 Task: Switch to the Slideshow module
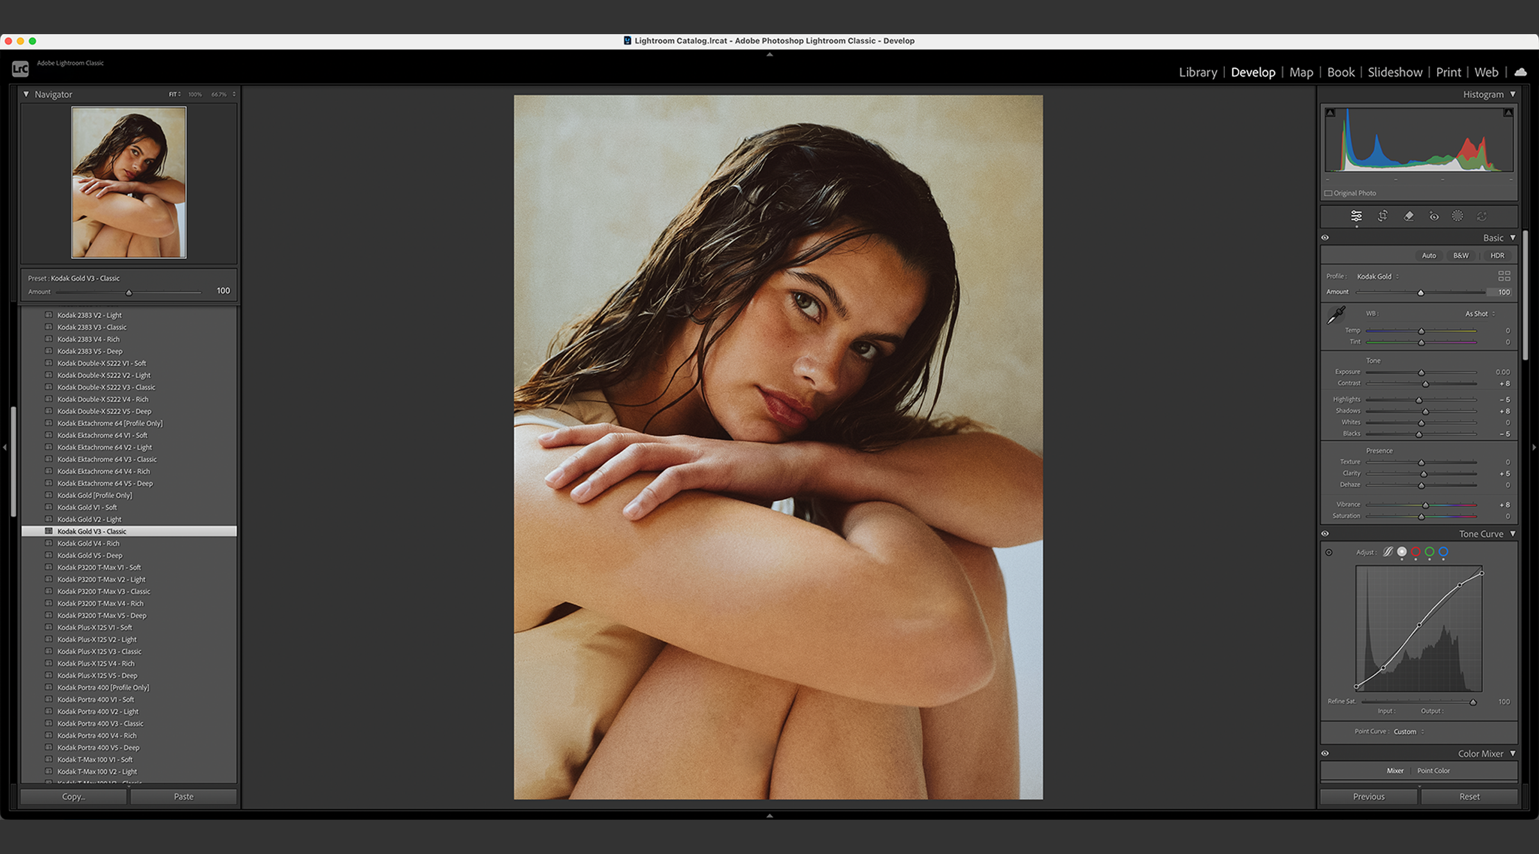[x=1395, y=72]
